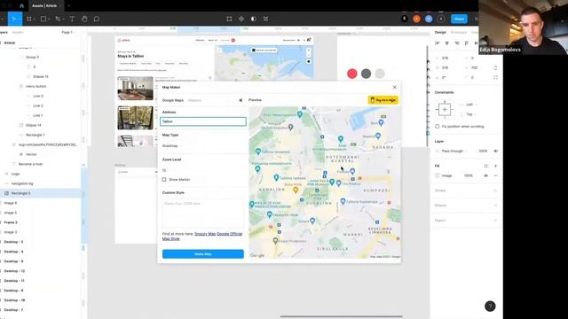Select the Hand tool

(x=84, y=19)
